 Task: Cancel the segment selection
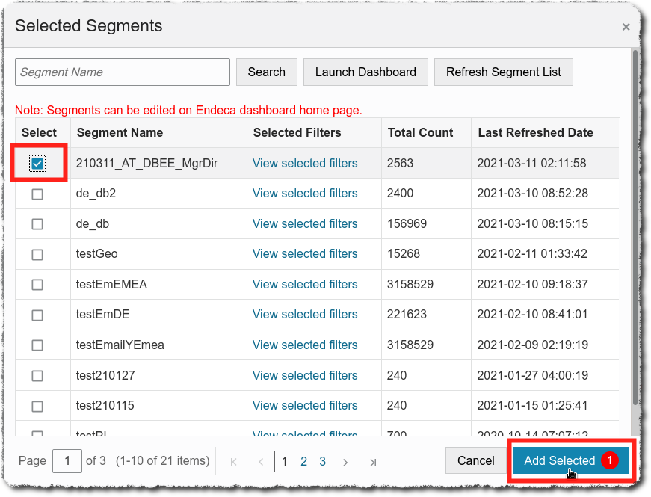point(476,461)
